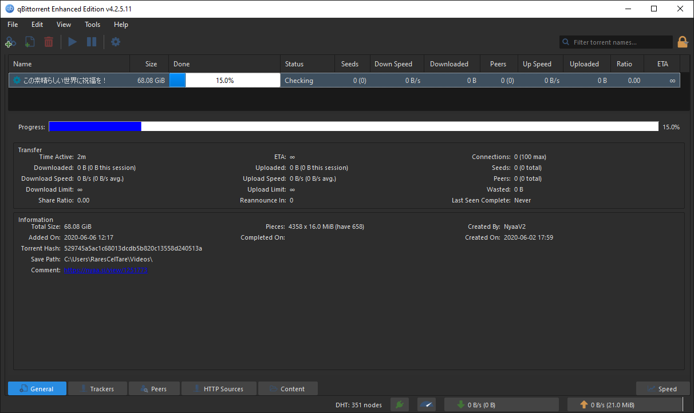The height and width of the screenshot is (413, 694).
Task: Click the red Delete torrent trash icon
Action: click(x=49, y=42)
